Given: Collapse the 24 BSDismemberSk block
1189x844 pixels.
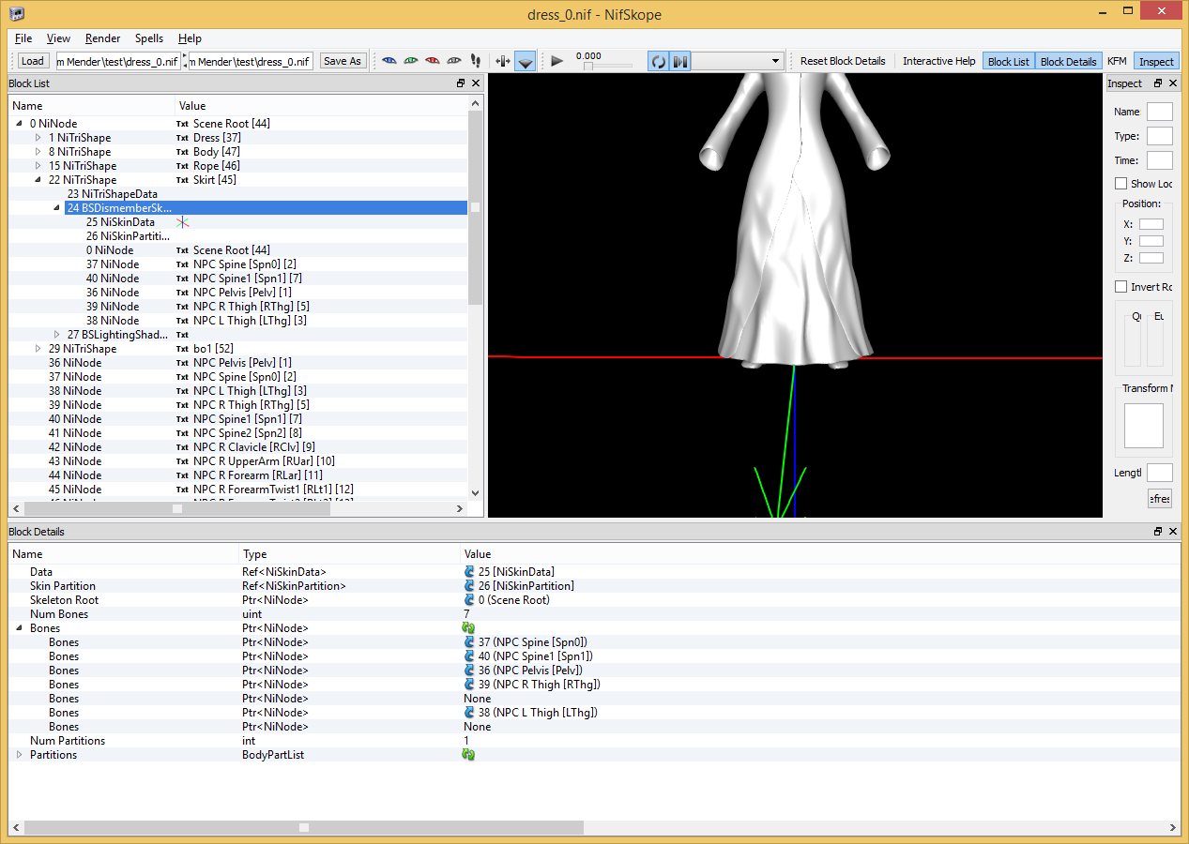Looking at the screenshot, I should 56,207.
